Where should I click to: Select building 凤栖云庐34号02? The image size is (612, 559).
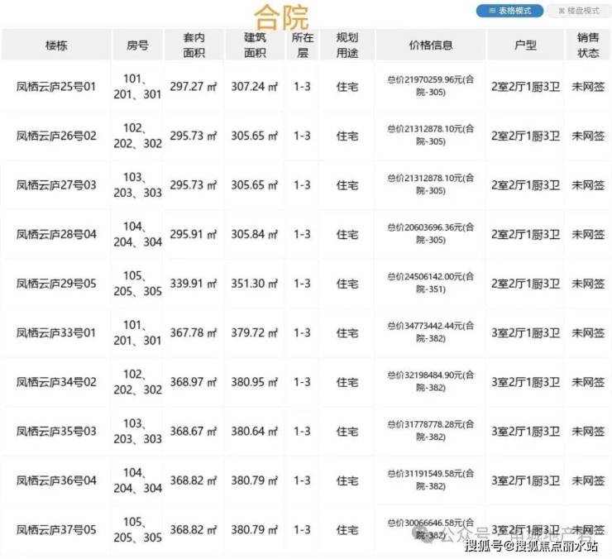(56, 382)
